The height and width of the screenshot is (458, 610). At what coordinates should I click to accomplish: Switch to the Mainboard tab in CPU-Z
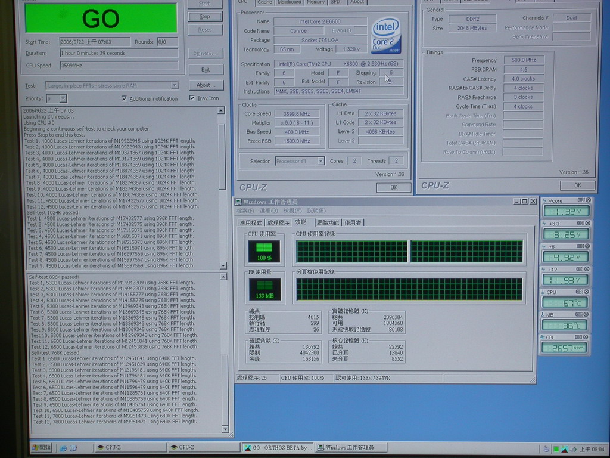point(289,2)
